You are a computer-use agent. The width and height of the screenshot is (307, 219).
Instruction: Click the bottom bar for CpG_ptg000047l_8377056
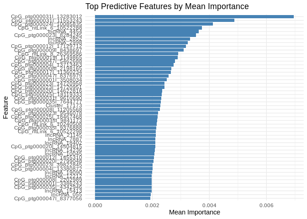pyautogui.click(x=122, y=198)
